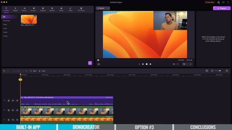Lock the Screen track
This screenshot has height=130, width=232.
pos(9,120)
